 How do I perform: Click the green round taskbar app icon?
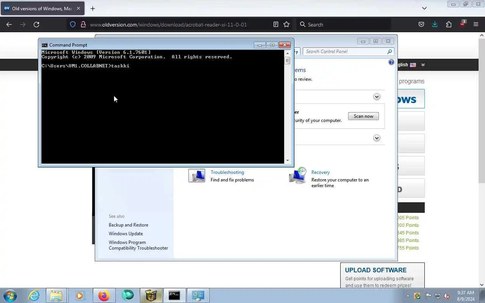click(128, 295)
